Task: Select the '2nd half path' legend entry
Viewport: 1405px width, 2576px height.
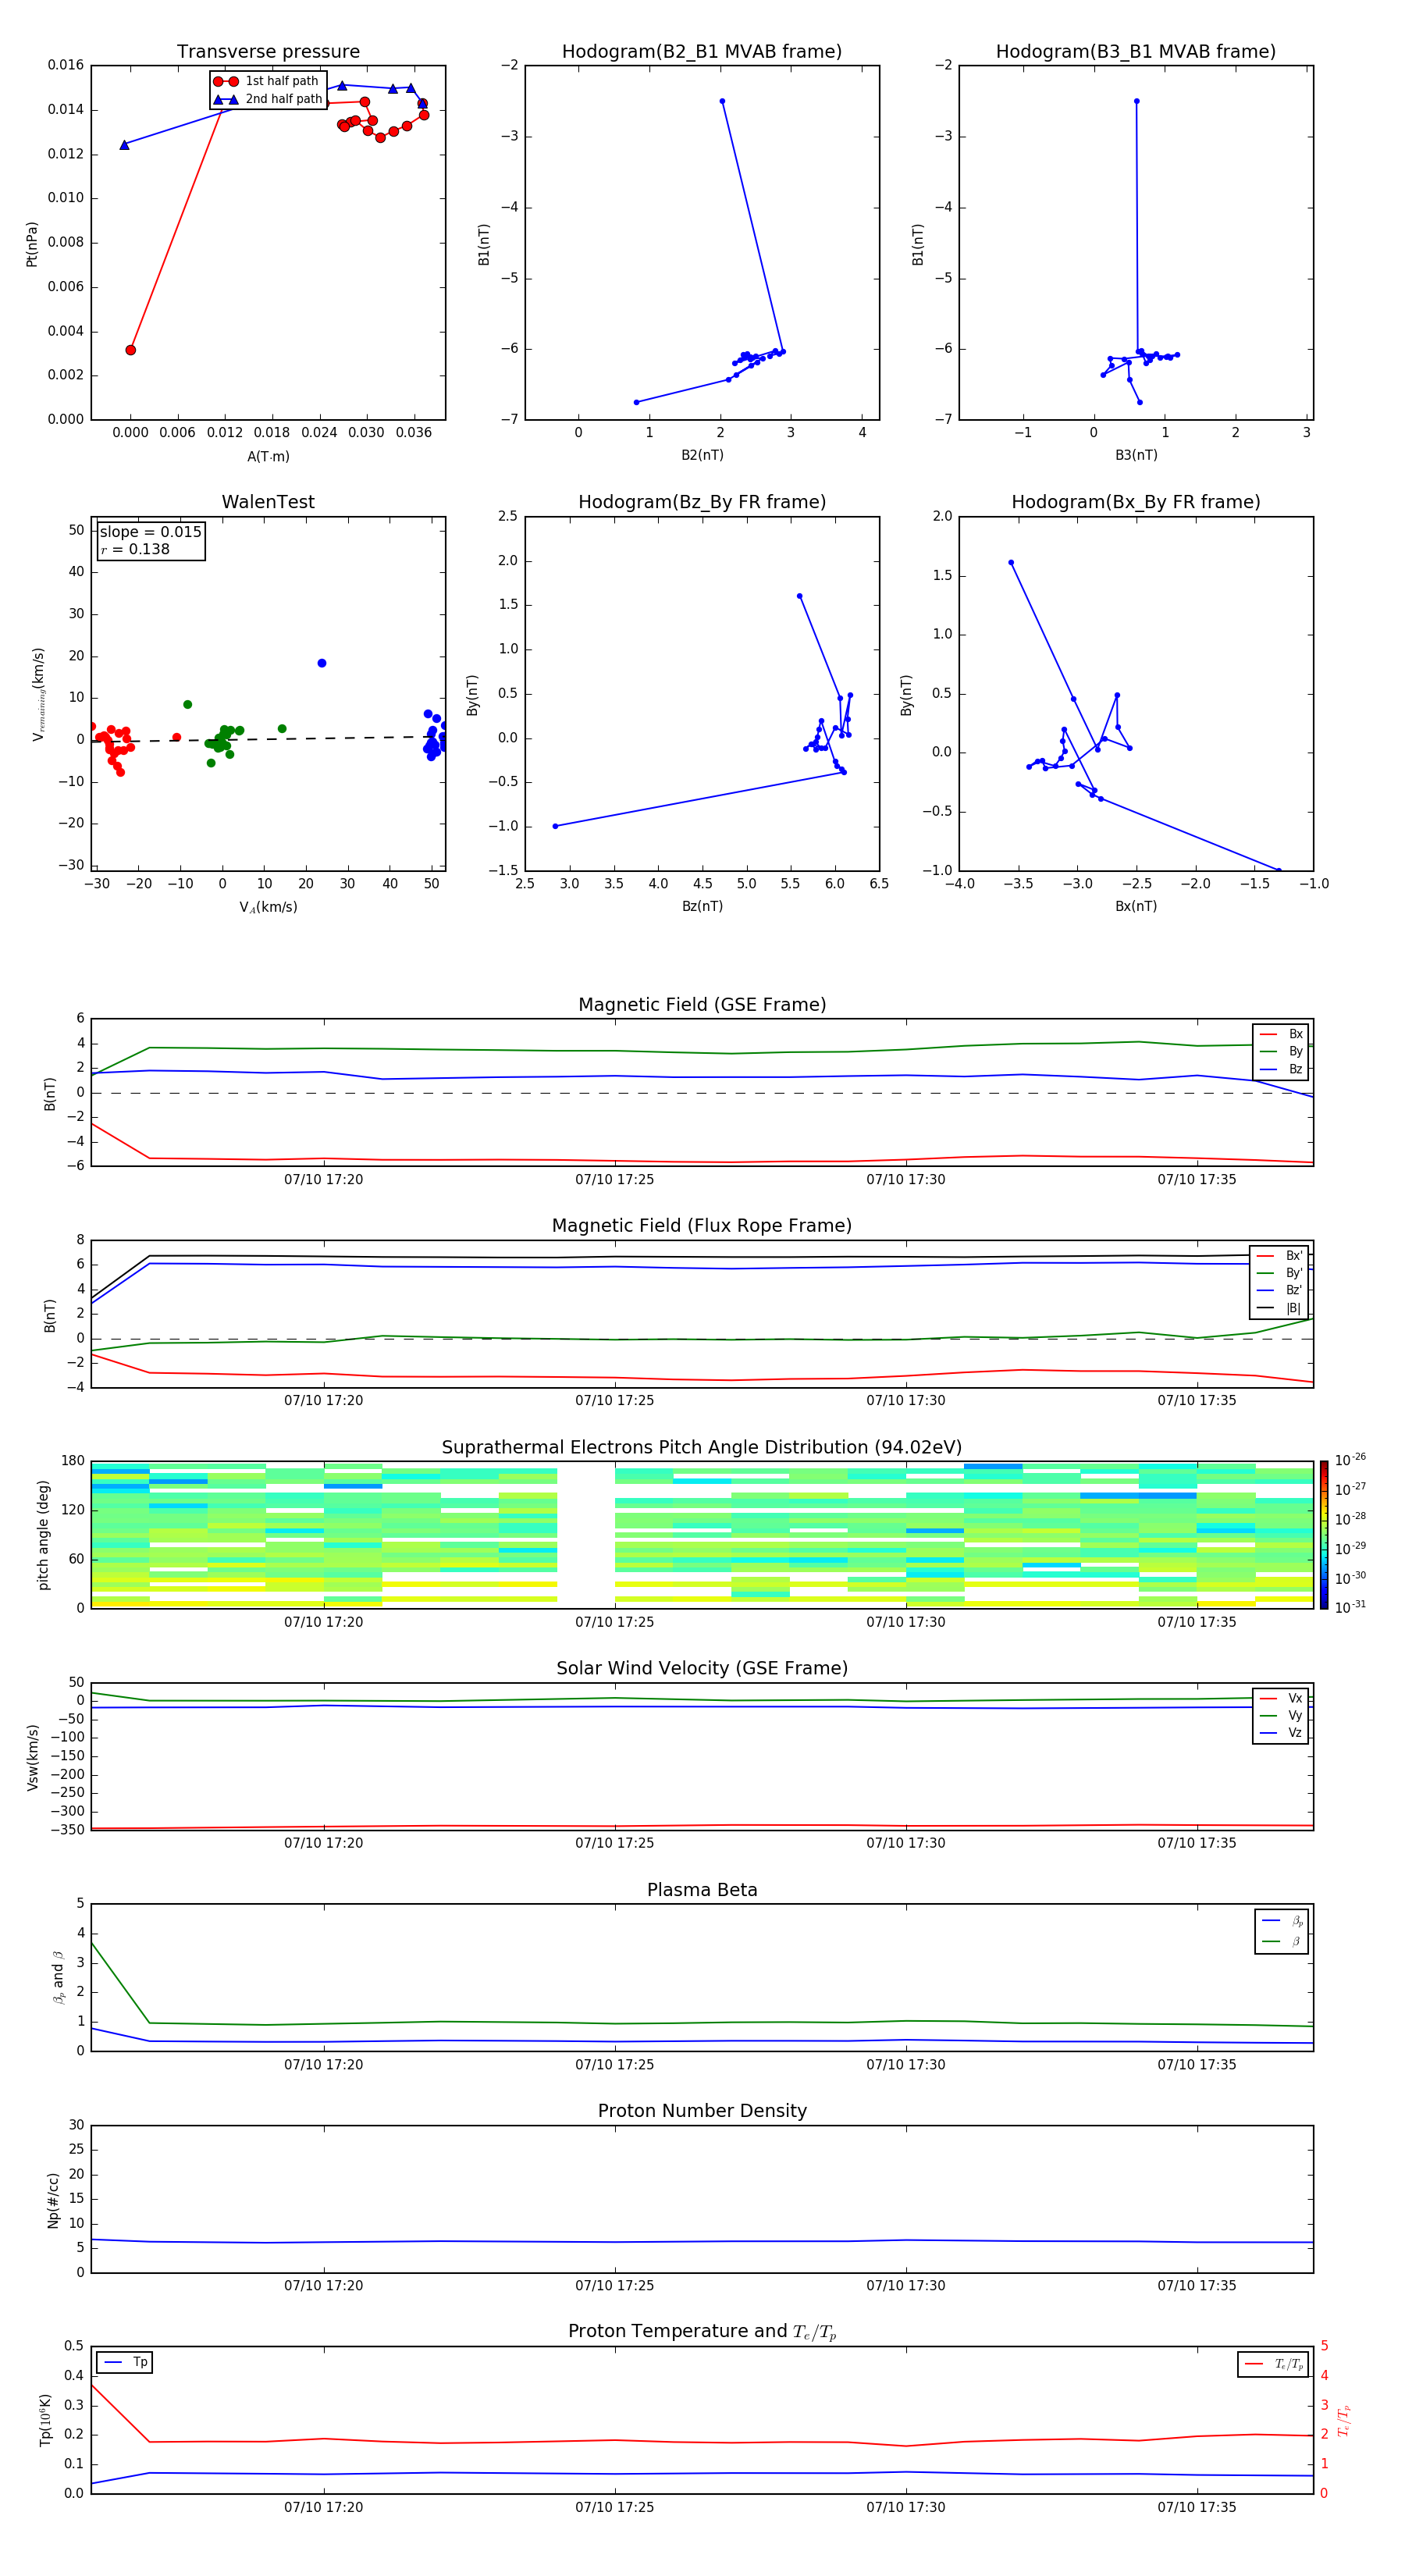Action: tap(267, 99)
